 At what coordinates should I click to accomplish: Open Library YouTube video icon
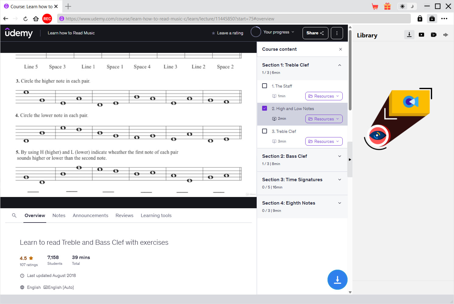point(421,35)
